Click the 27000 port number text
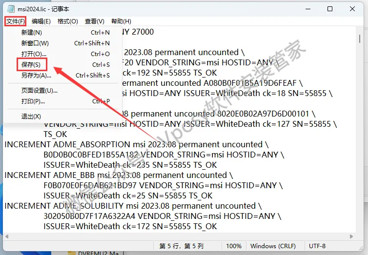The width and height of the screenshot is (368, 255). click(143, 32)
